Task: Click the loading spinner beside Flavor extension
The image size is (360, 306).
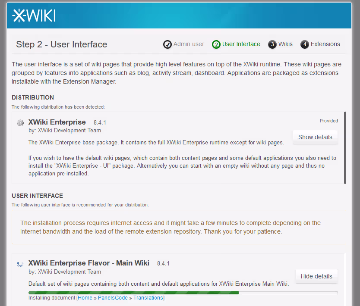Action: (20, 264)
